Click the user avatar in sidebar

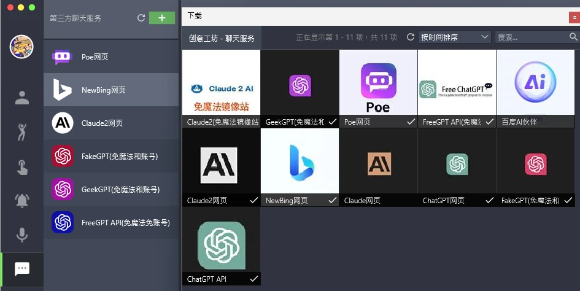[21, 47]
